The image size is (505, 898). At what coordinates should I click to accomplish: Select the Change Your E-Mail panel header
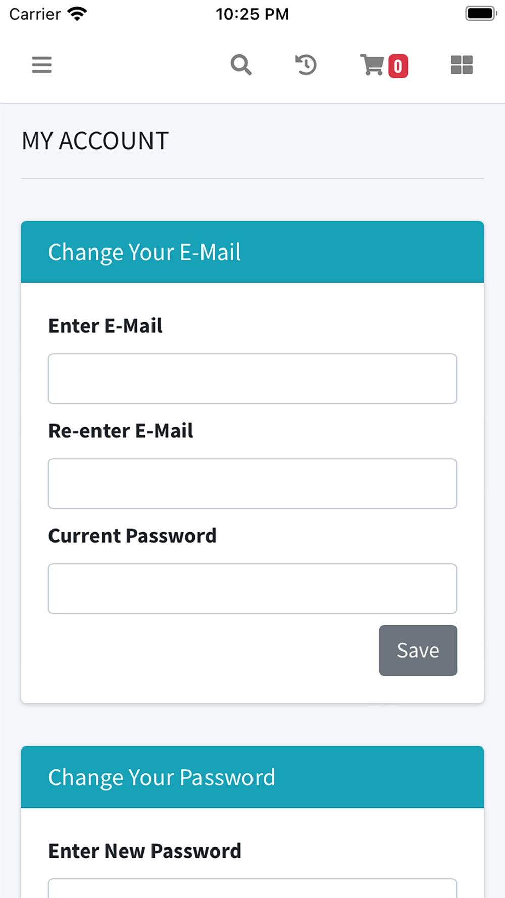point(252,252)
